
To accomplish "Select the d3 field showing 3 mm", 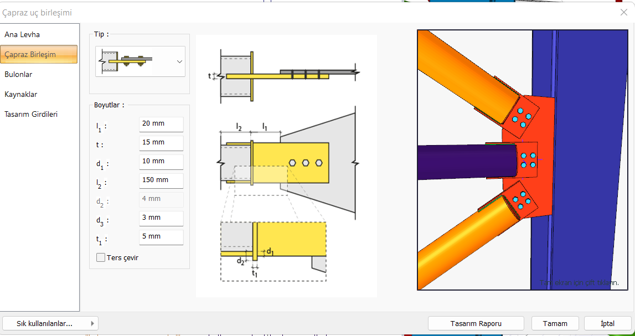I will point(161,218).
